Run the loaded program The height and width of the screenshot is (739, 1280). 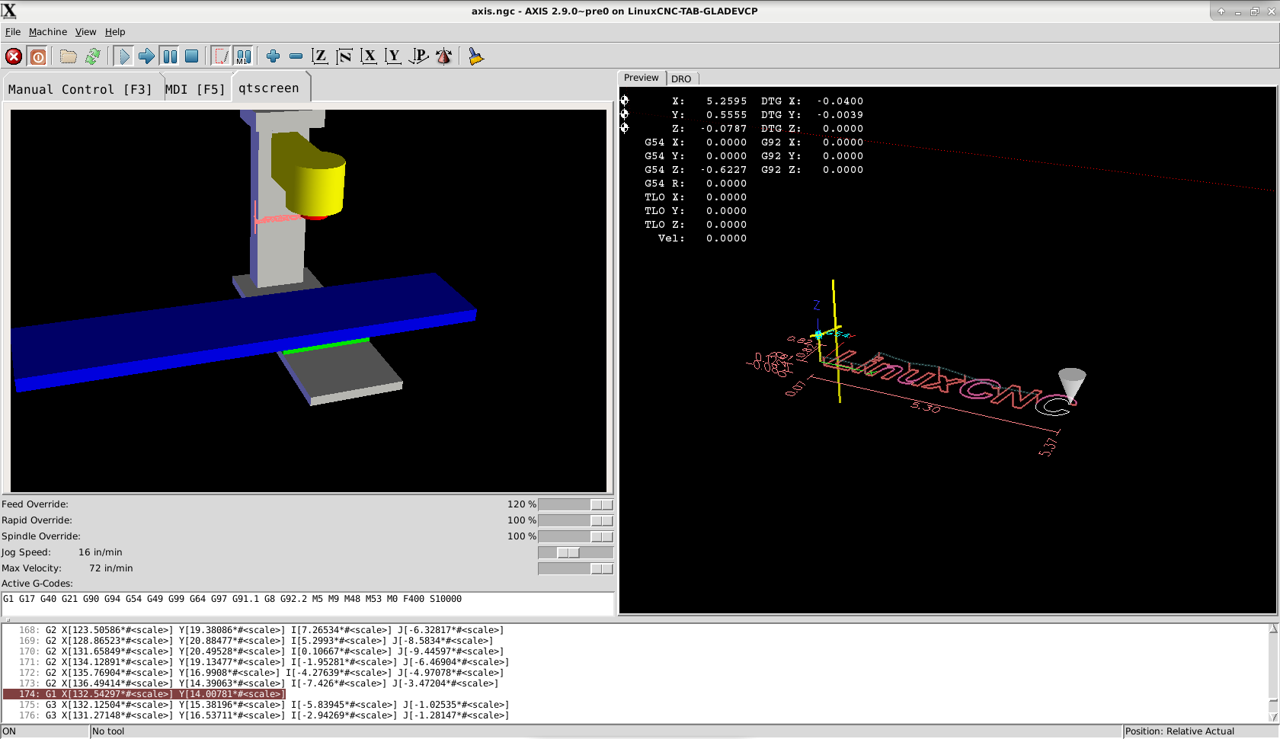coord(123,56)
